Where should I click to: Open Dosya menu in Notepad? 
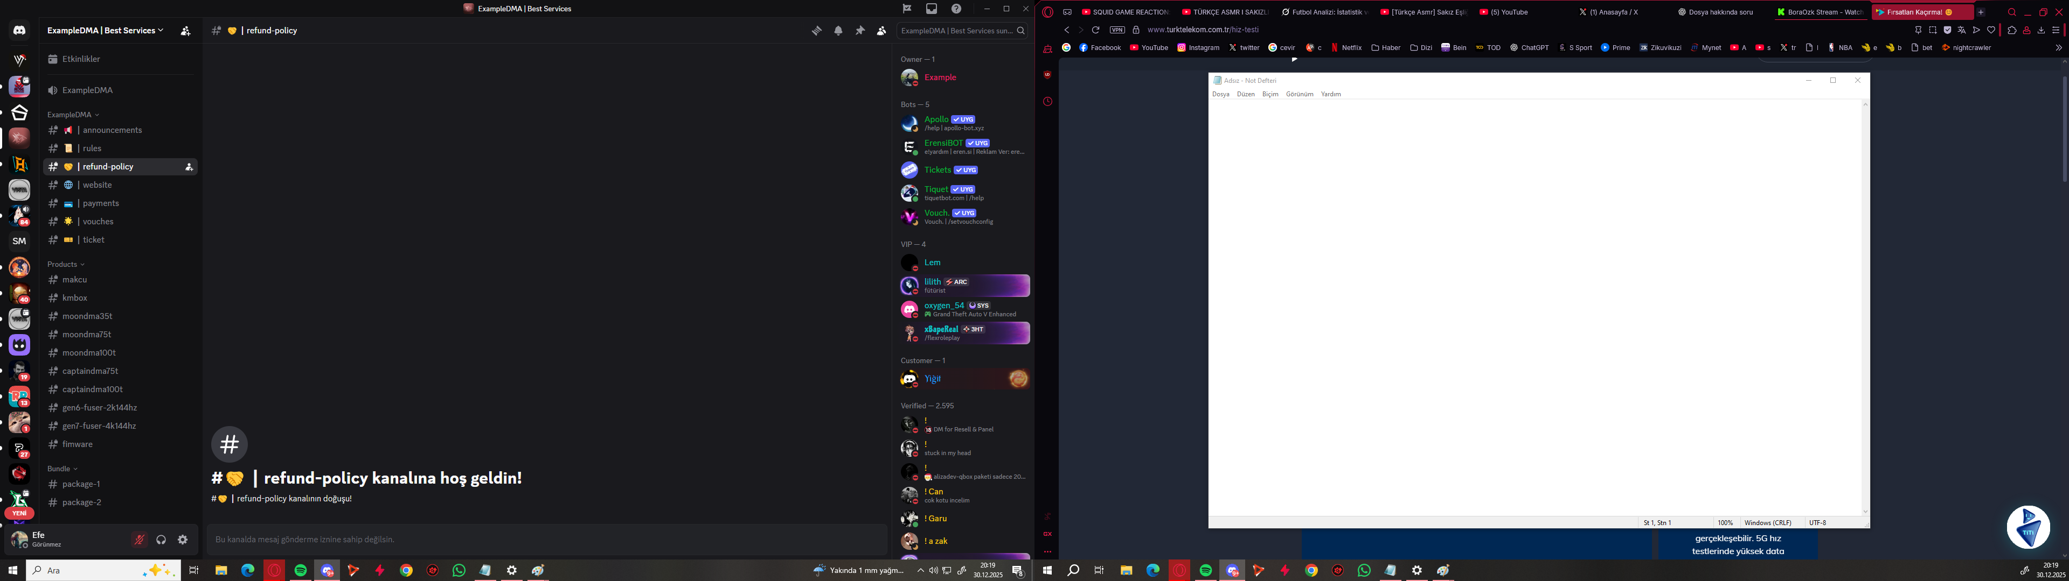tap(1221, 95)
